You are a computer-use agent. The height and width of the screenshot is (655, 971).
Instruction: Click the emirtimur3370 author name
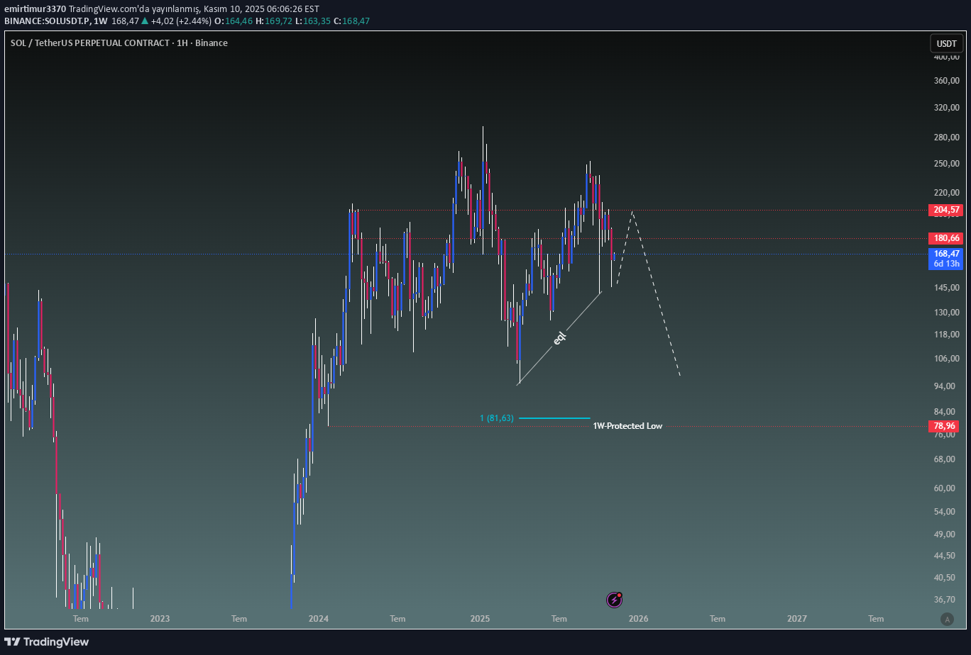click(x=35, y=9)
